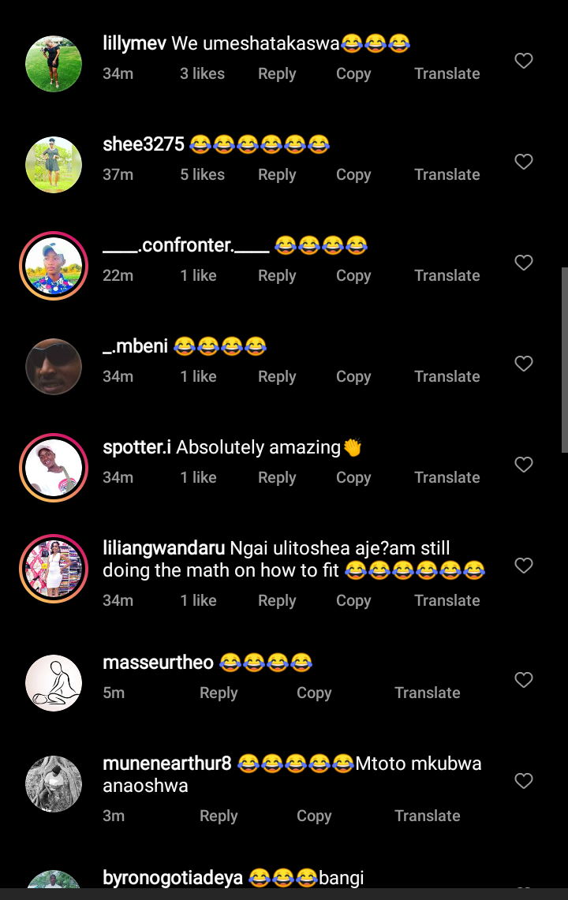568x900 pixels.
Task: Copy liliangwandaru's comment text
Action: [353, 600]
